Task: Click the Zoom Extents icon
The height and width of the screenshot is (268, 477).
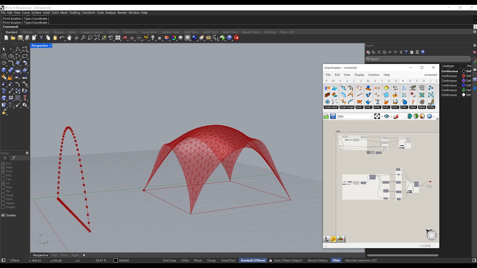Action: (x=97, y=38)
